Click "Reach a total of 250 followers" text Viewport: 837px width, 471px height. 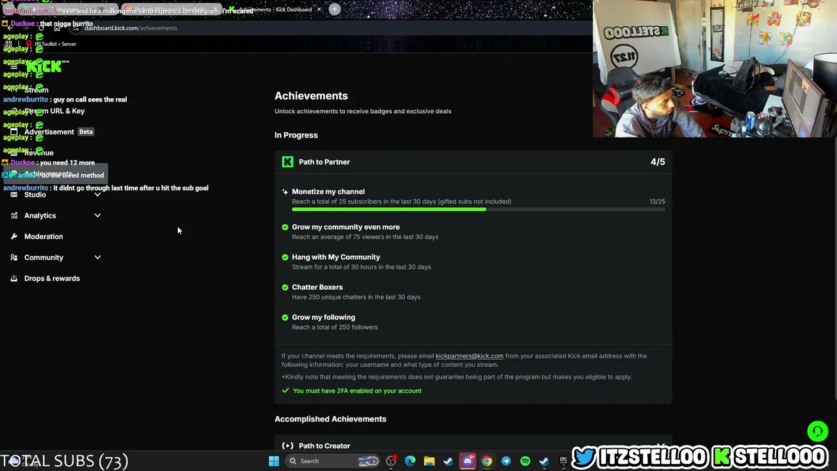pos(335,327)
